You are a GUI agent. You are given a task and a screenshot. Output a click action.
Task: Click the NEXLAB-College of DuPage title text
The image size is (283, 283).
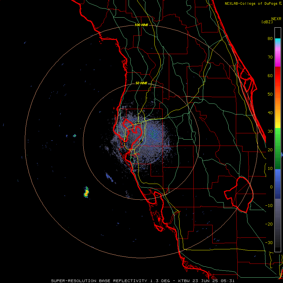tap(251, 3)
